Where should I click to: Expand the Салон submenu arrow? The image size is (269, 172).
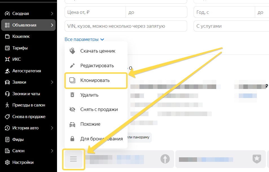(52, 151)
